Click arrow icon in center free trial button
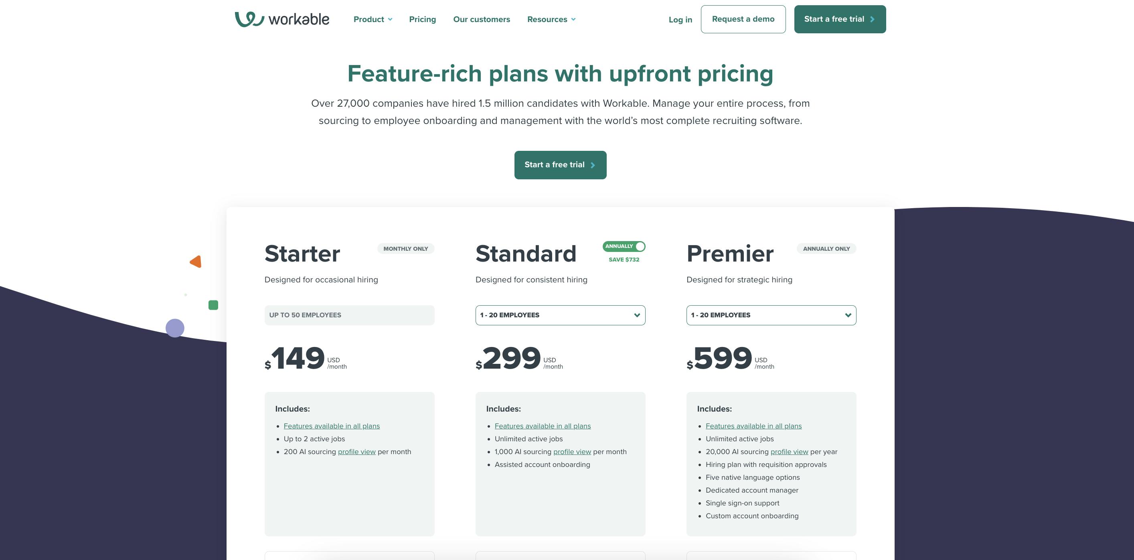The image size is (1134, 560). (593, 165)
